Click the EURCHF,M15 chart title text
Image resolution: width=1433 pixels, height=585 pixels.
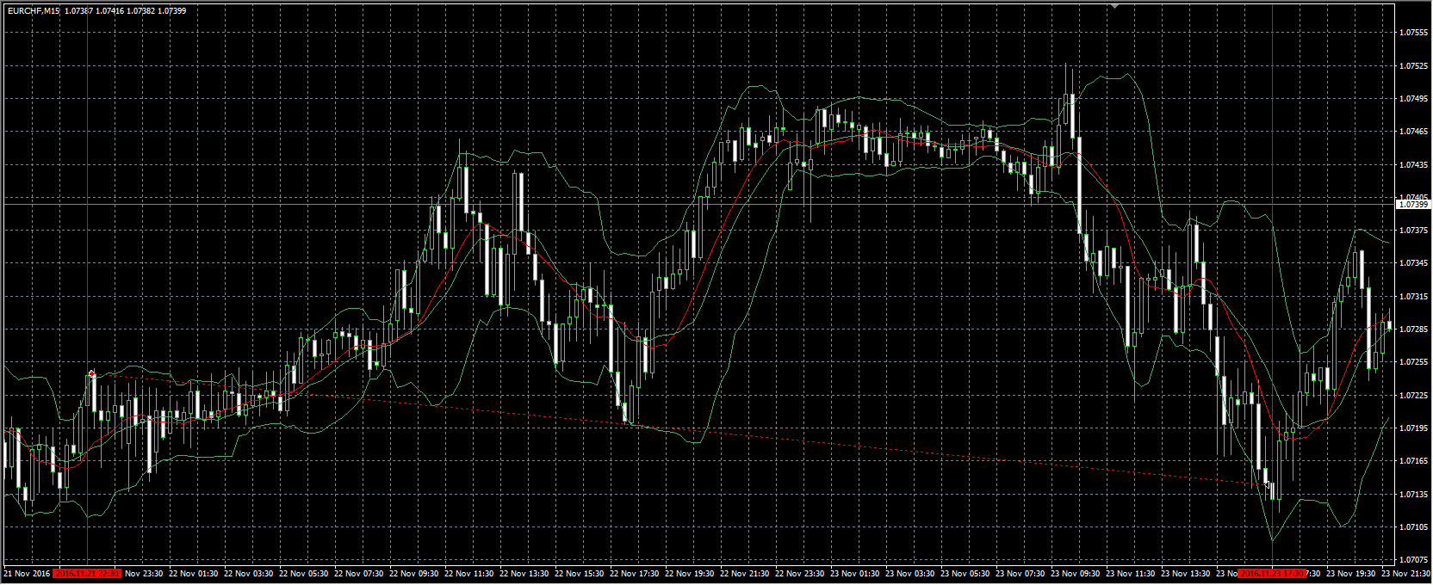pyautogui.click(x=32, y=11)
